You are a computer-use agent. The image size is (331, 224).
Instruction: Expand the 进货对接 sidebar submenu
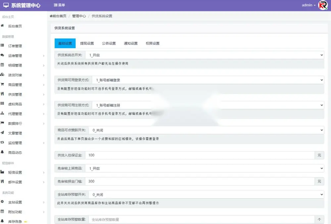[x=44, y=75]
